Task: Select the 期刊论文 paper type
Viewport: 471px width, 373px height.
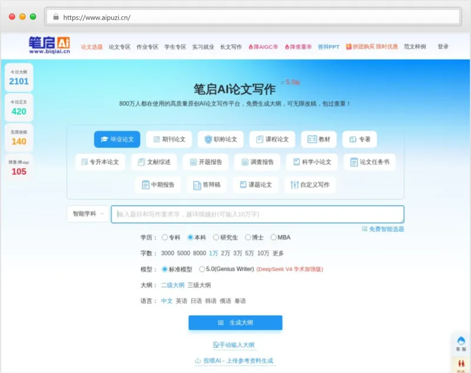Action: coord(169,139)
